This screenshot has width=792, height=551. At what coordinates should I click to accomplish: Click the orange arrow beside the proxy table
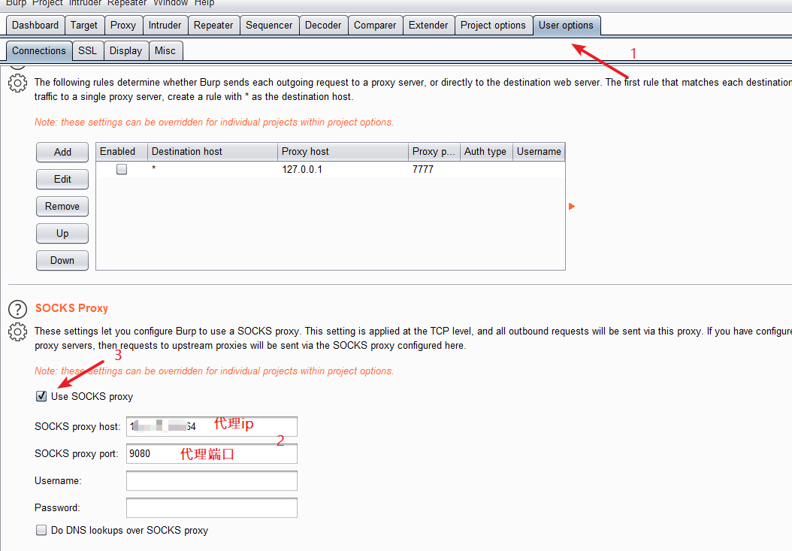[572, 206]
